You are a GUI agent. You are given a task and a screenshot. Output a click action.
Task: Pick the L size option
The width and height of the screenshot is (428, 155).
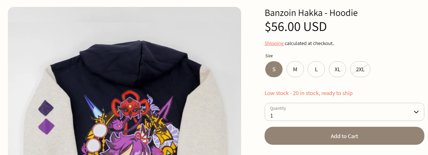point(316,69)
